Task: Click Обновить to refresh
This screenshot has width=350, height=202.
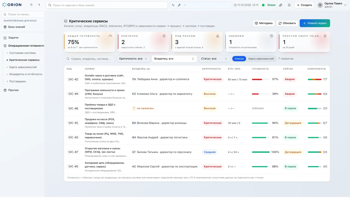Action: click(287, 23)
